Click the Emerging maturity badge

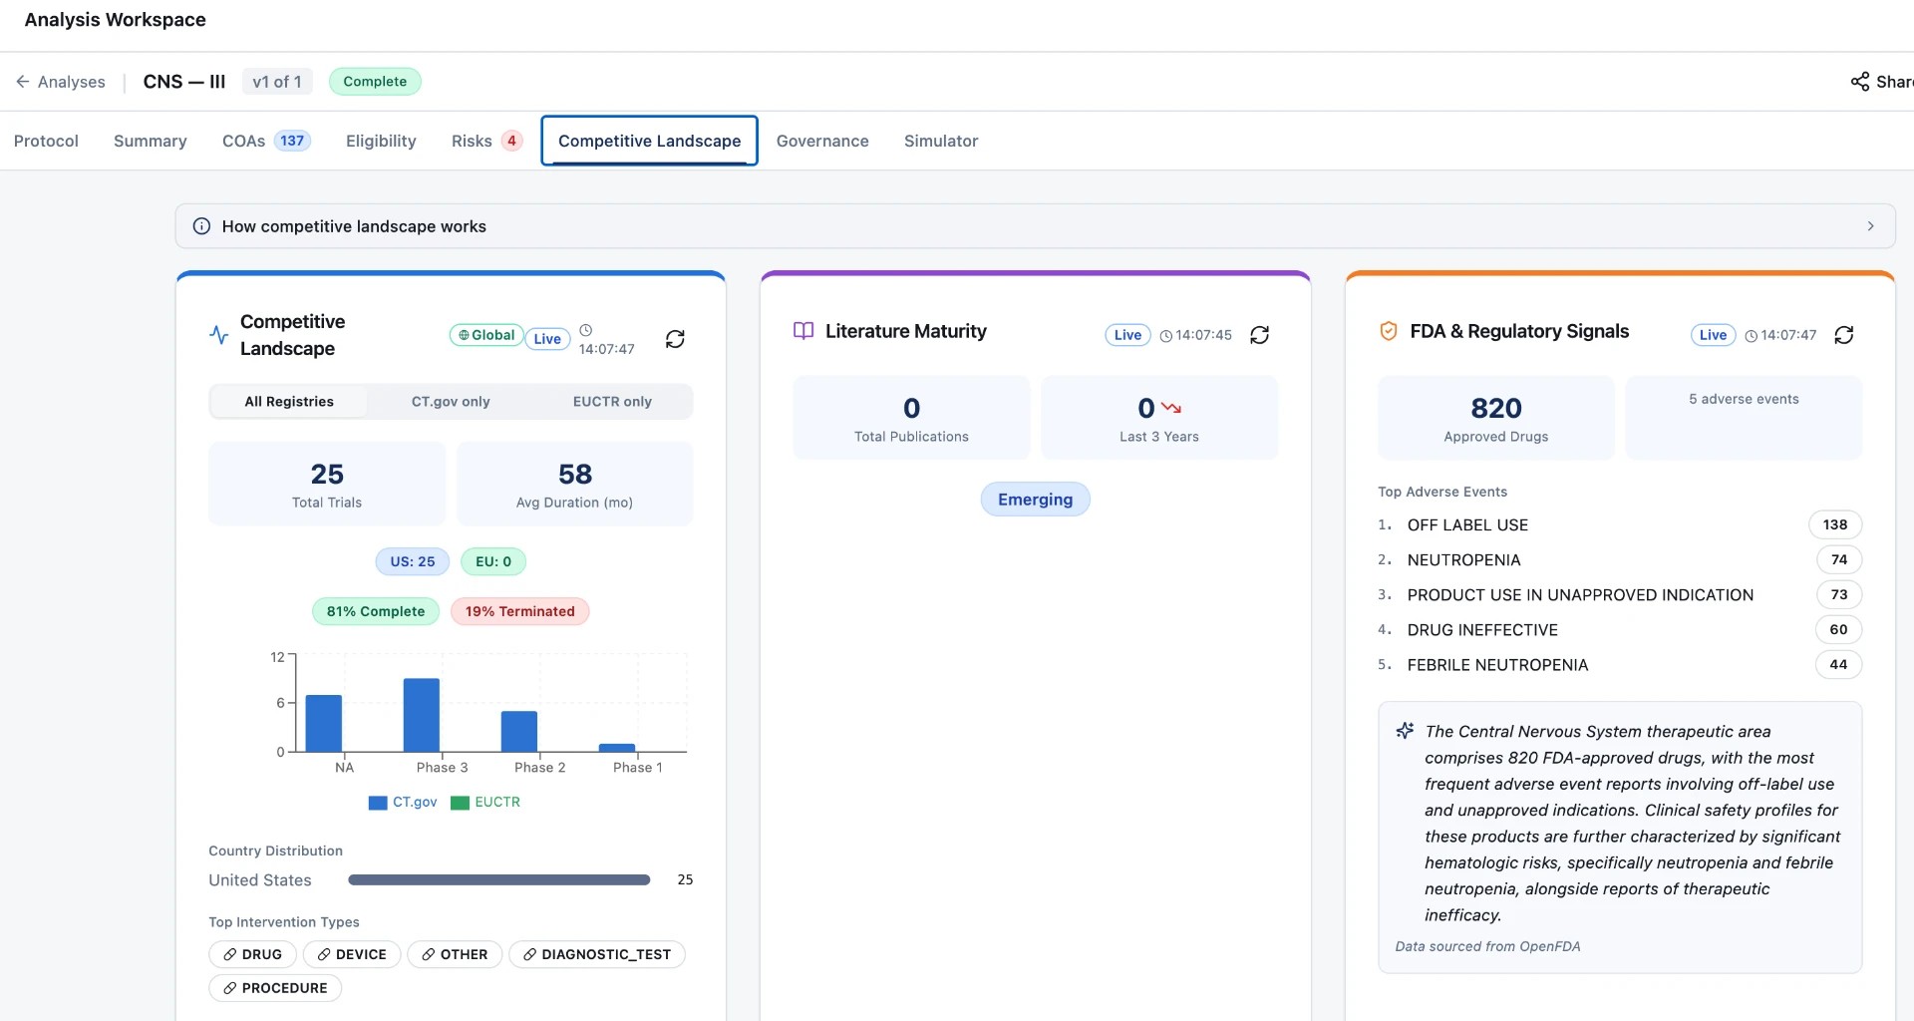click(x=1036, y=500)
